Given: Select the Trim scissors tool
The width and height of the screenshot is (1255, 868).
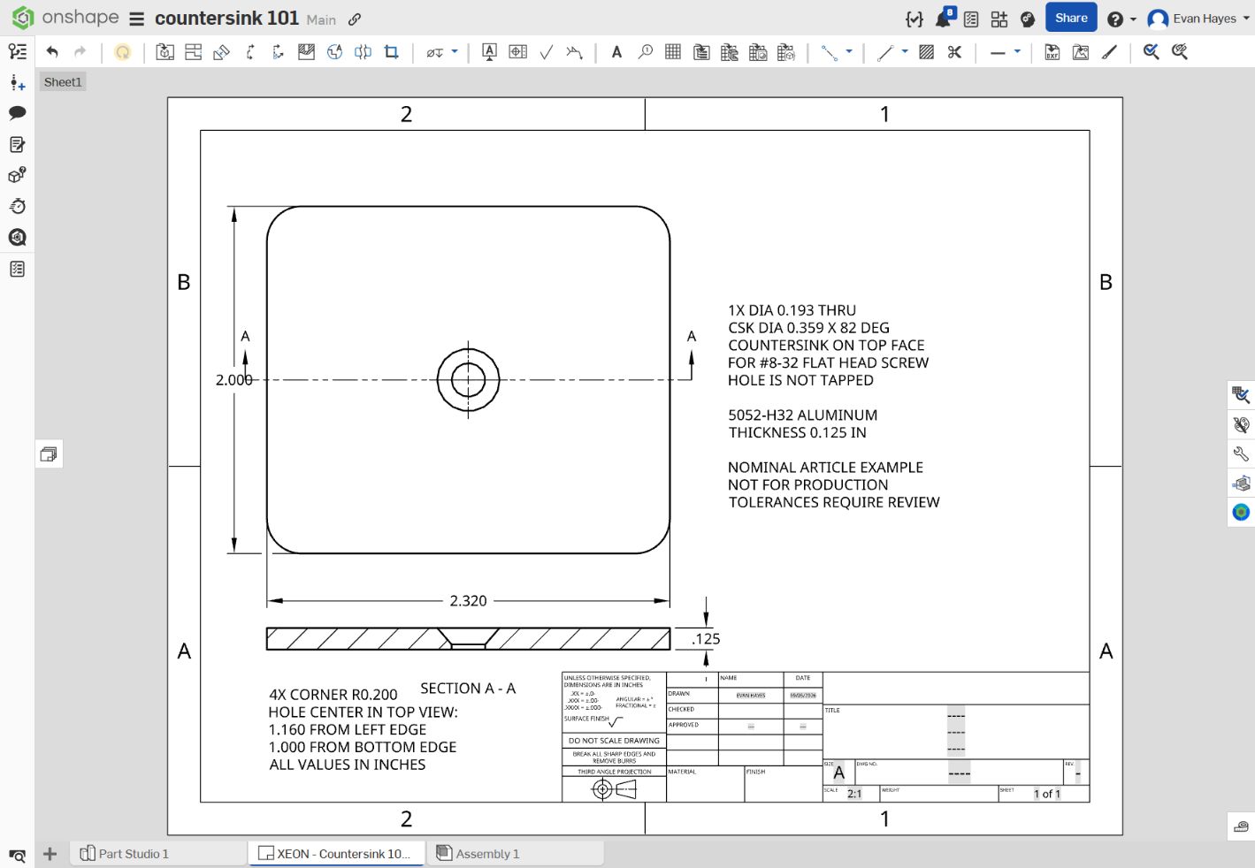Looking at the screenshot, I should coord(954,52).
